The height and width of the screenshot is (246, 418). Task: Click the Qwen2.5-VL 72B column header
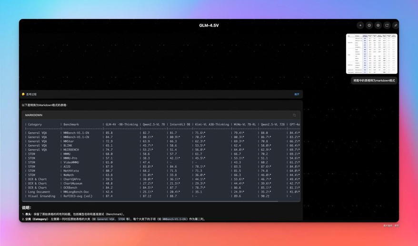click(273, 125)
